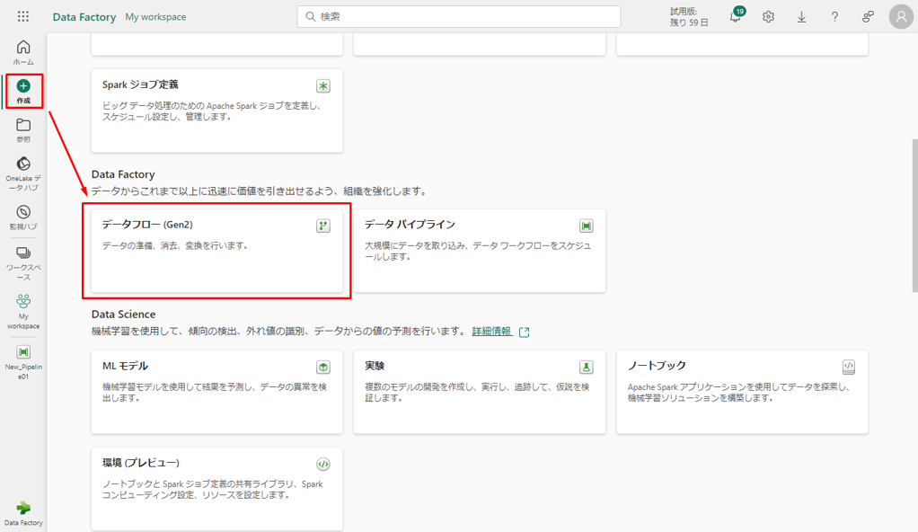This screenshot has height=532, width=918.
Task: Click the 作成 (Create) sidebar button
Action: (23, 91)
